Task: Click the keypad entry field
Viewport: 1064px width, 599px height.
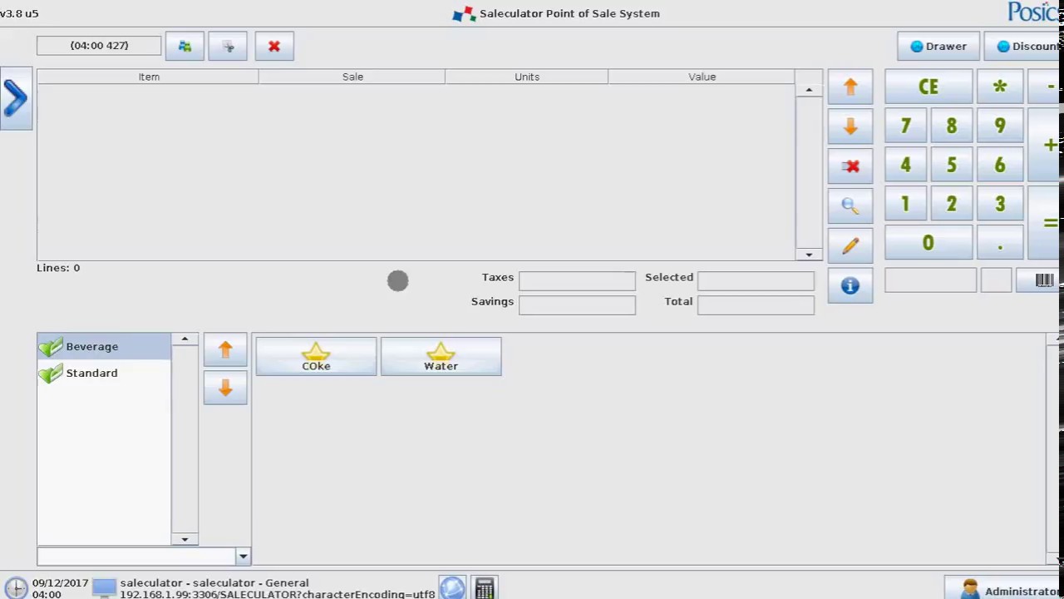Action: click(931, 280)
